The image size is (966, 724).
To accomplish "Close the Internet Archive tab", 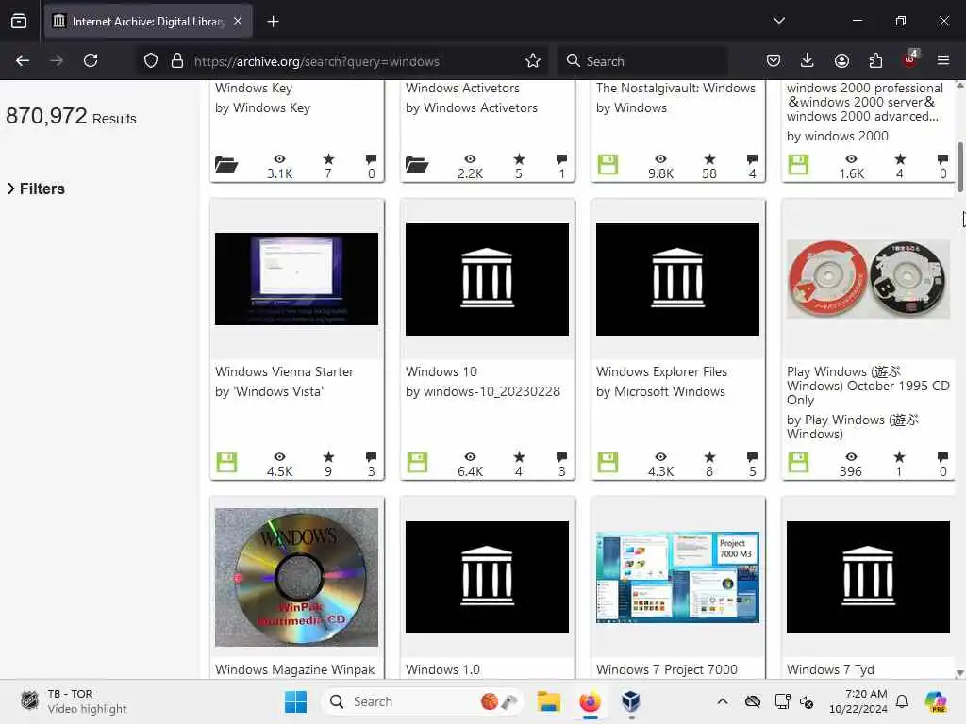I will pos(238,21).
